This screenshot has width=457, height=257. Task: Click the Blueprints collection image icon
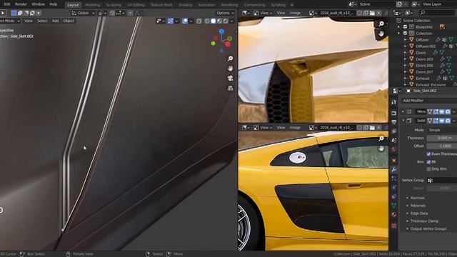(442, 27)
